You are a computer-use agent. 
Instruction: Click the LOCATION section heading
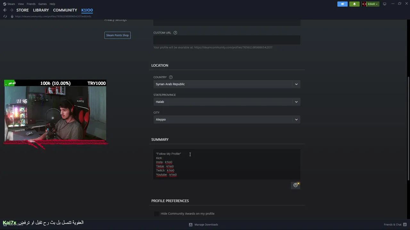pyautogui.click(x=160, y=65)
